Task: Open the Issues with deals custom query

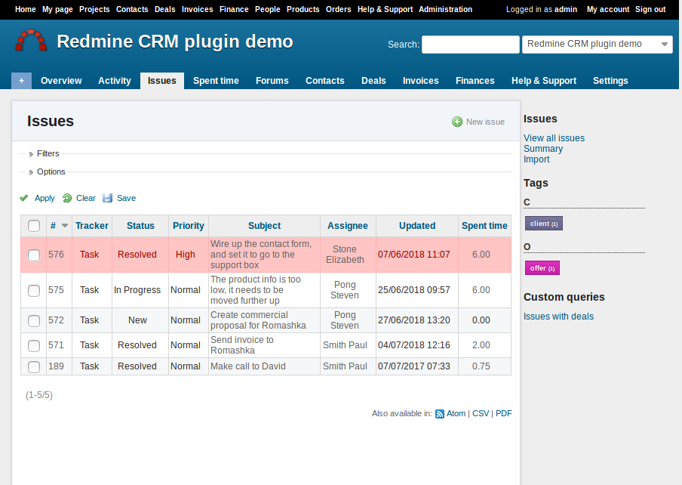Action: [558, 317]
